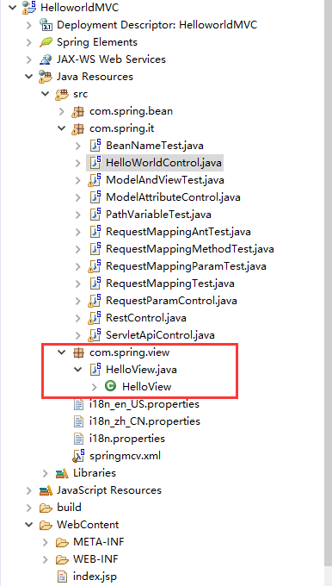
Task: Select the JAX-WS Web Services label
Action: (x=111, y=59)
